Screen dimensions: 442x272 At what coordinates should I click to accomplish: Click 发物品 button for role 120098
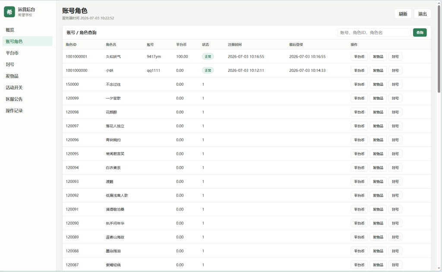378,112
